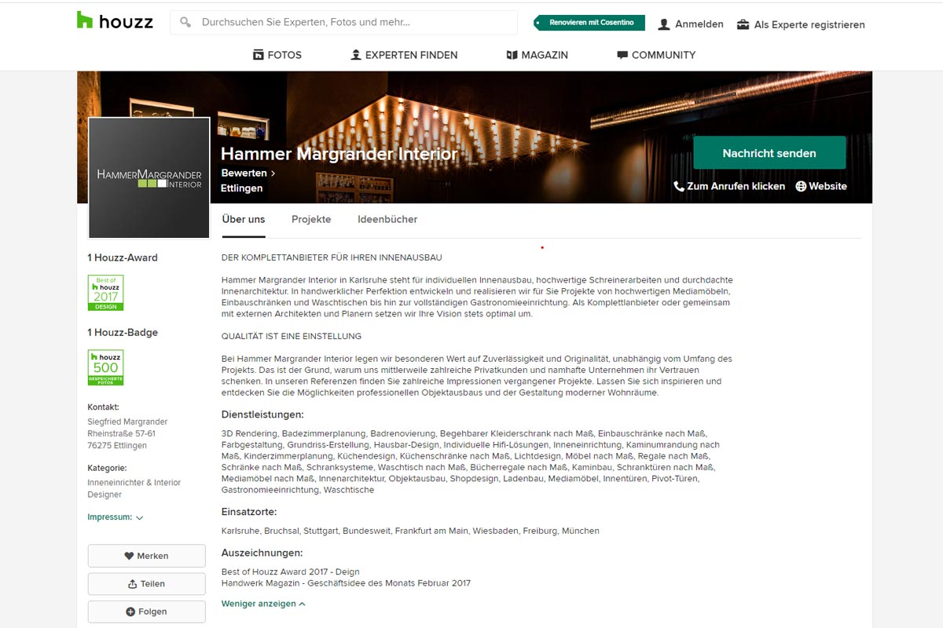Open the MAGAZIN menu
The height and width of the screenshot is (628, 943).
click(x=537, y=55)
